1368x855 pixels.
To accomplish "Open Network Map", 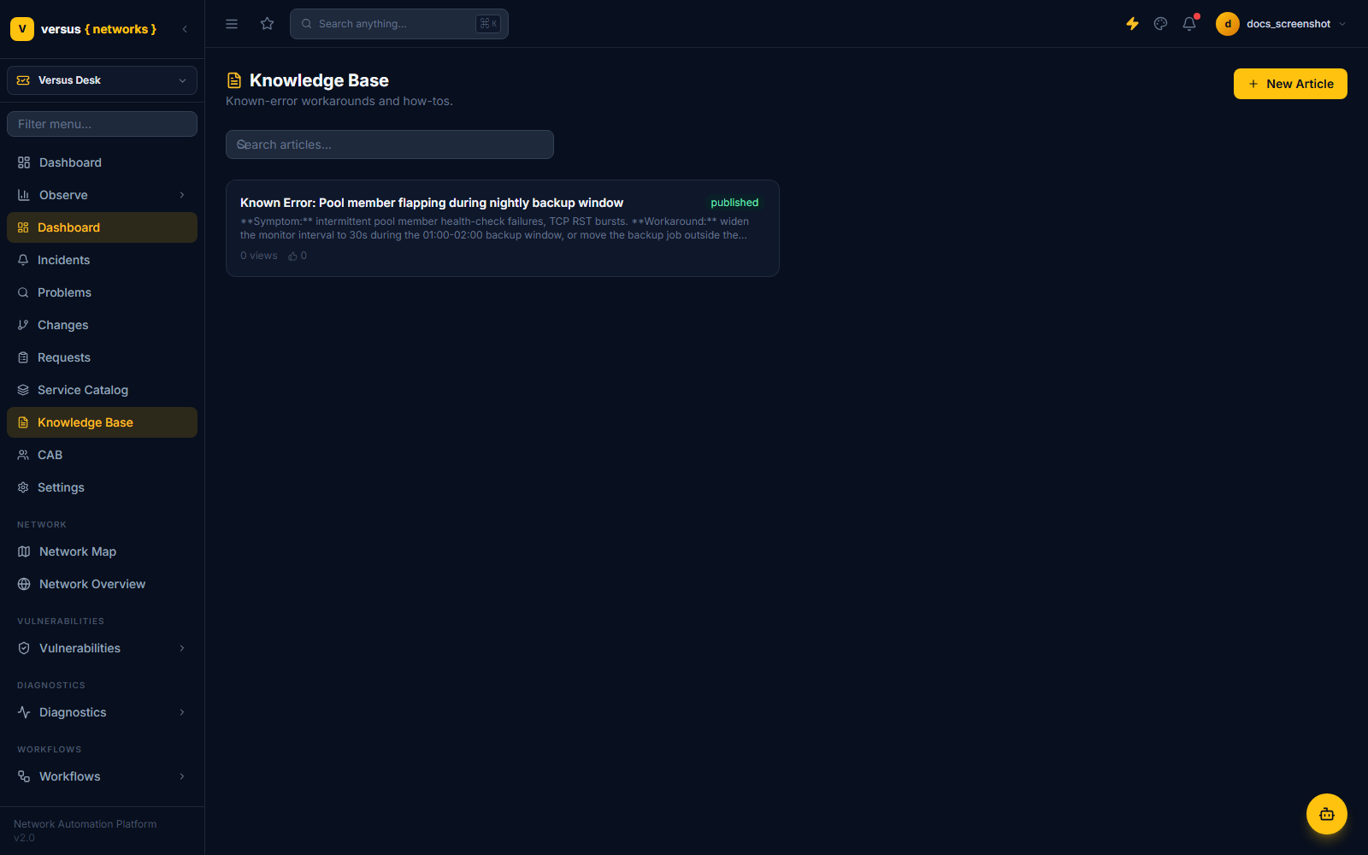I will click(102, 551).
